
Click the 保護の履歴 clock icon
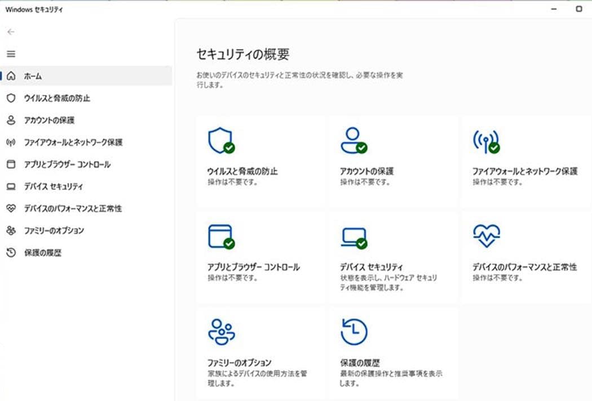[355, 331]
